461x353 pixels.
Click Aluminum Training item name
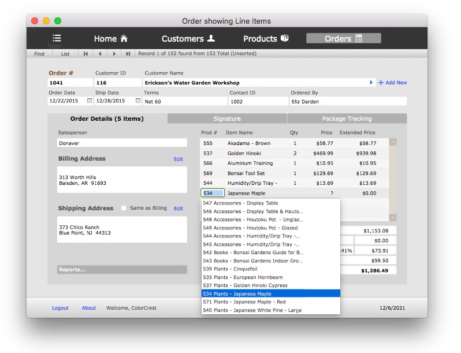click(250, 163)
